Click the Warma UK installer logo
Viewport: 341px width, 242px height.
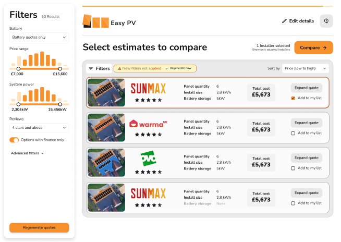[x=148, y=124]
